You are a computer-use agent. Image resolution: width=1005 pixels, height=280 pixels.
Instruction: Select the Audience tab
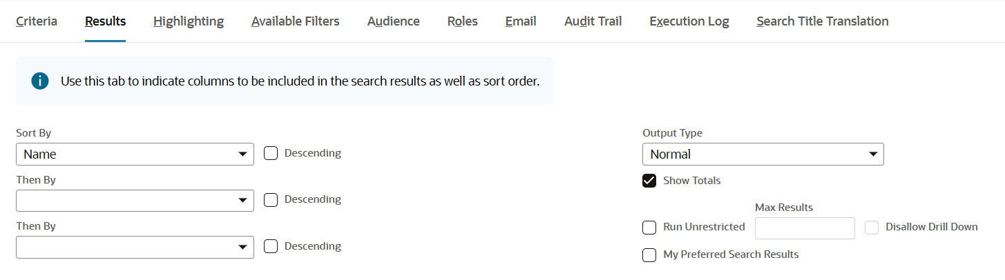pos(393,21)
